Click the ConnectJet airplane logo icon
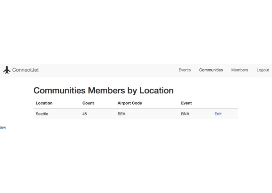Viewport: 272px width, 193px height. coord(7,70)
